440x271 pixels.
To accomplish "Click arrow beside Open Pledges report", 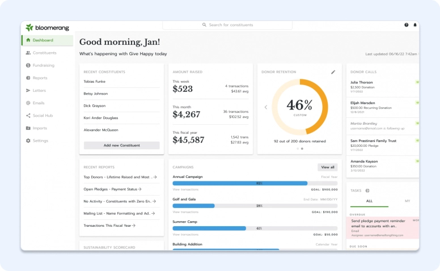I will click(139, 189).
